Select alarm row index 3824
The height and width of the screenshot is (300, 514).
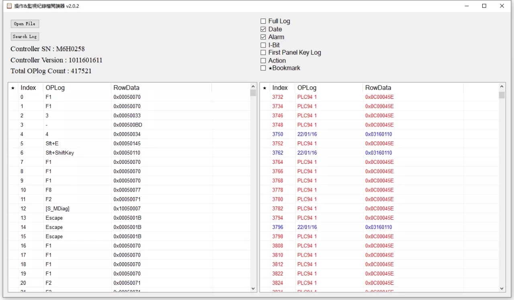tap(379, 283)
